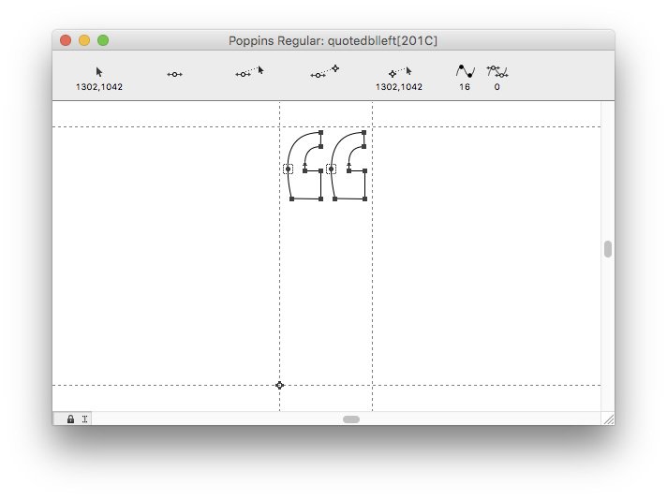
Task: Select top-right corner point of left quote
Action: tap(321, 133)
